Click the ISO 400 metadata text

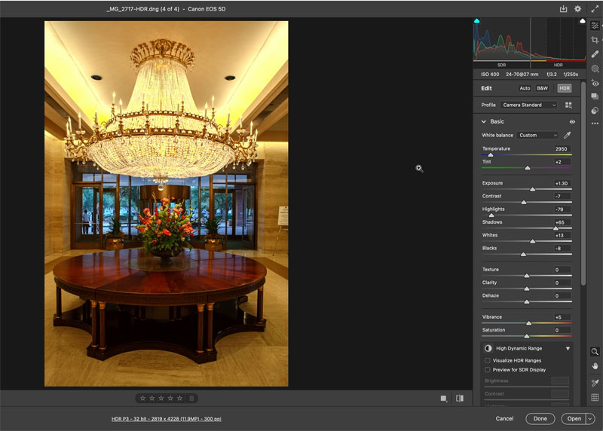489,75
